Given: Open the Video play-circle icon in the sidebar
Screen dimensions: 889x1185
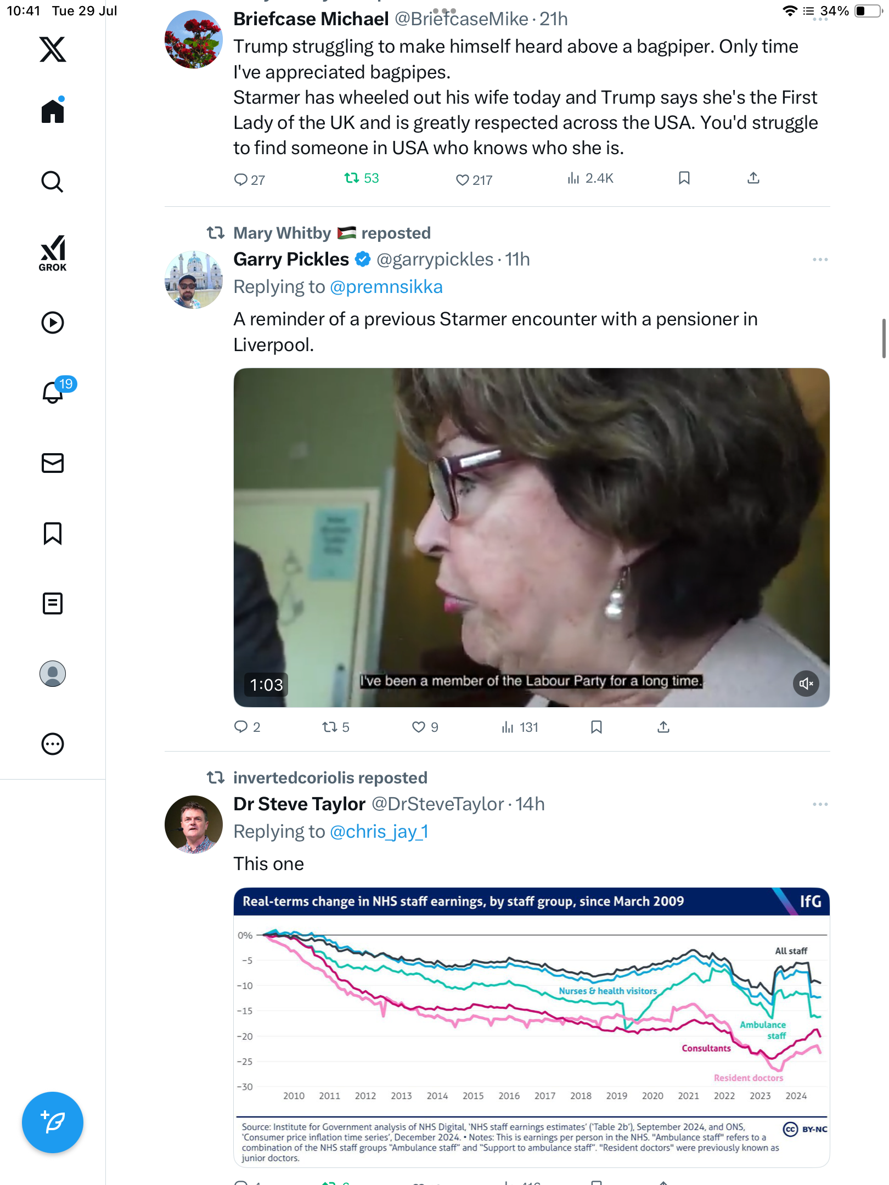Looking at the screenshot, I should (x=53, y=323).
